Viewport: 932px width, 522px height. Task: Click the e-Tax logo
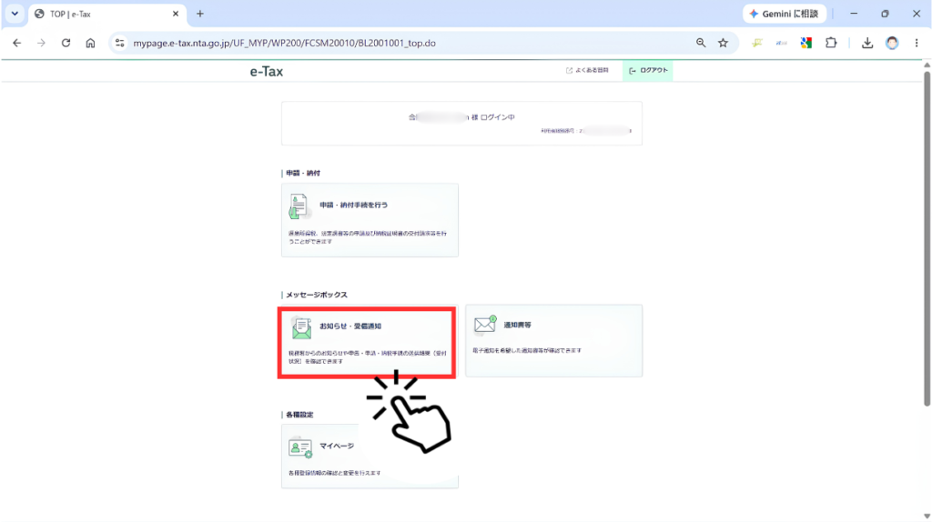point(267,71)
